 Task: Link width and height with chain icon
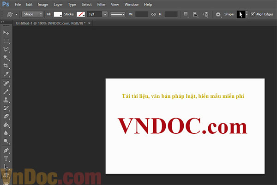coord(154,14)
